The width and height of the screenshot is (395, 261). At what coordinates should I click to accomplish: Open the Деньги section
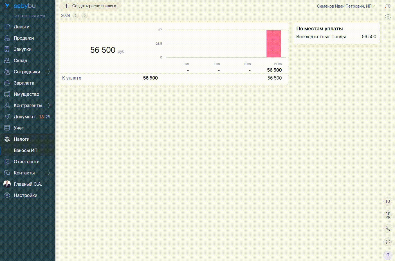(x=22, y=27)
